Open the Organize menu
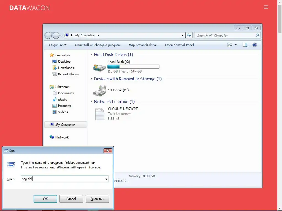The height and width of the screenshot is (211, 282). click(58, 45)
